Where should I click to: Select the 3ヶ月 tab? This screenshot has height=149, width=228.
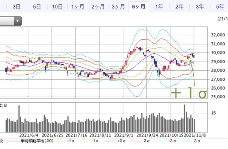118,7
